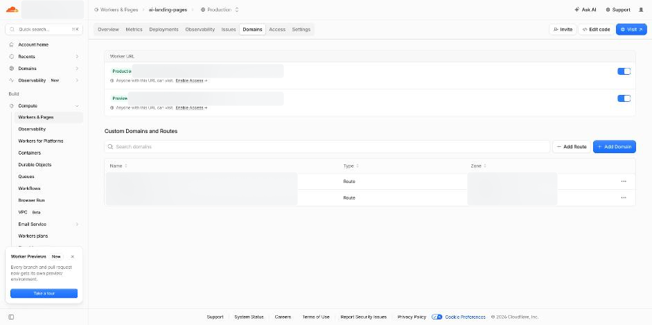
Task: Click the Recents clock icon
Action: click(12, 57)
